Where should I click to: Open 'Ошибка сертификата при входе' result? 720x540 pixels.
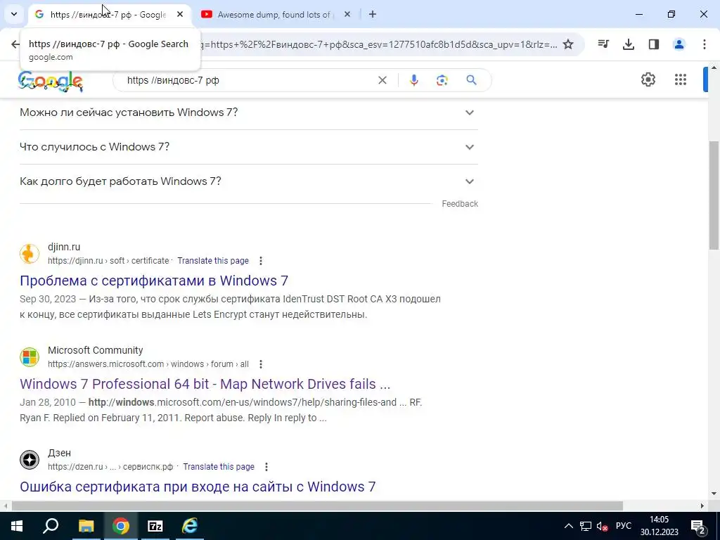click(x=198, y=487)
